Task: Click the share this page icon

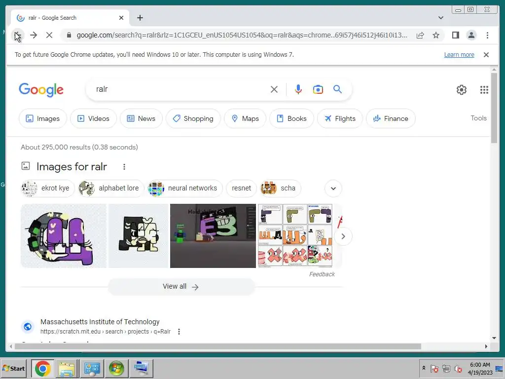Action: (x=420, y=35)
